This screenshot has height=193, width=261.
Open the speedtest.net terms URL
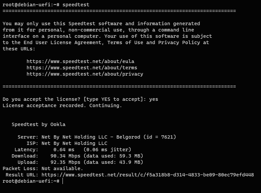(82, 68)
